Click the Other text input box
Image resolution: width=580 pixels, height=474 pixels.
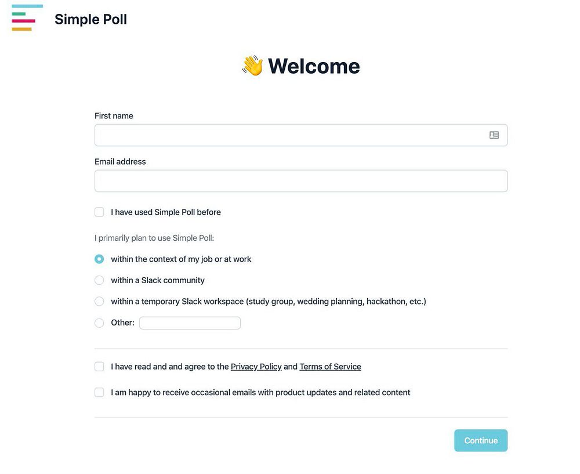(x=190, y=323)
